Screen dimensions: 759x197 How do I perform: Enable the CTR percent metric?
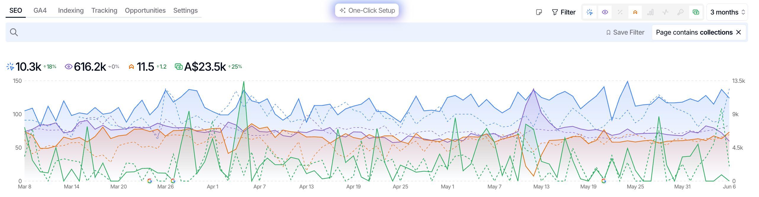point(620,12)
